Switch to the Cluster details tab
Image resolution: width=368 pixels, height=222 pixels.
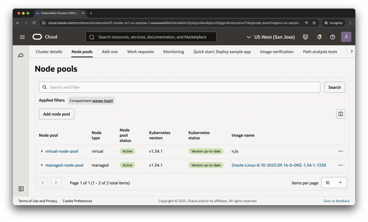[49, 52]
